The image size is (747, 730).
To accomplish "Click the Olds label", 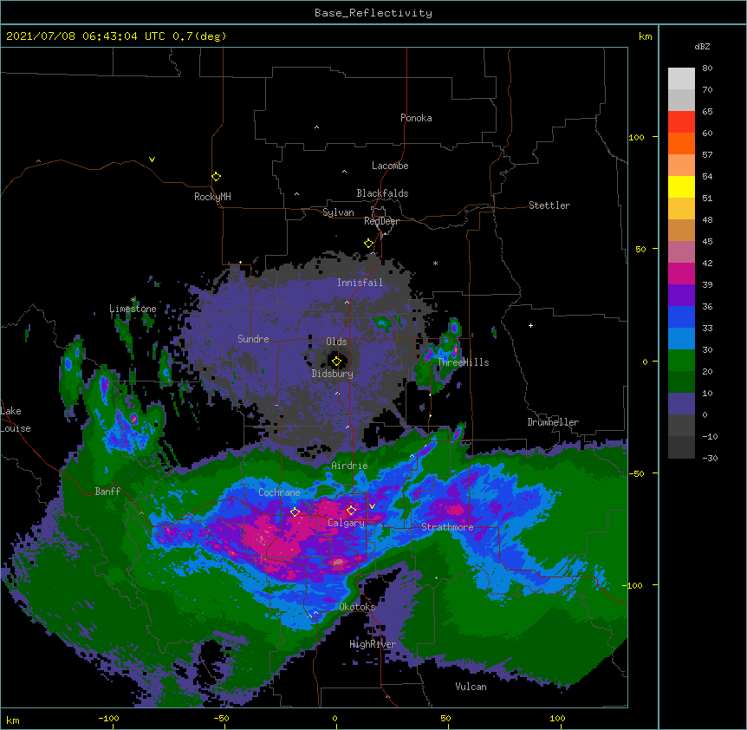I will 336,342.
